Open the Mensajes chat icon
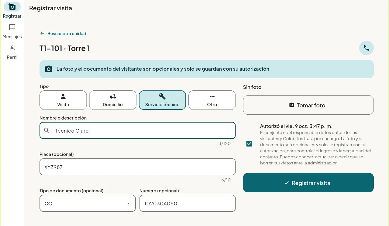This screenshot has height=226, width=389. click(12, 27)
